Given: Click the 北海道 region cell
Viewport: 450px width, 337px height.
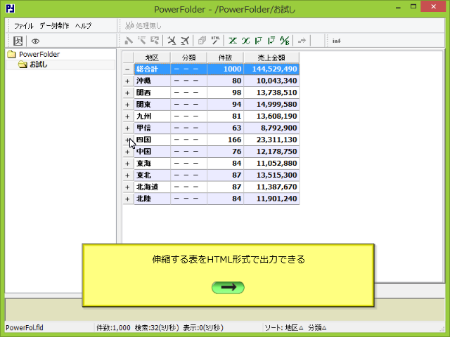Looking at the screenshot, I should click(152, 187).
